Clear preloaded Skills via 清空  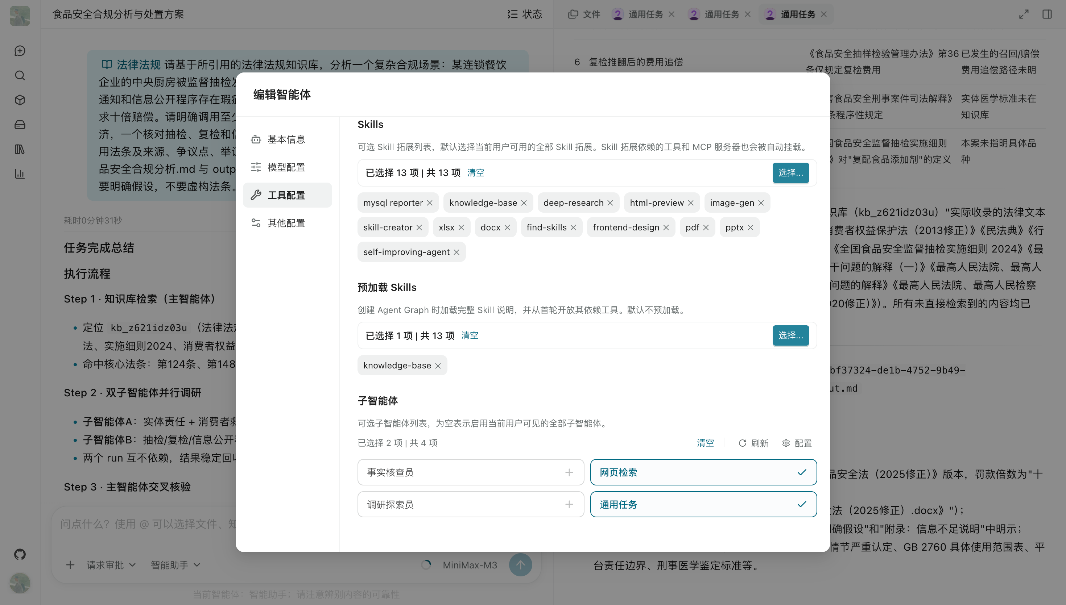coord(470,335)
